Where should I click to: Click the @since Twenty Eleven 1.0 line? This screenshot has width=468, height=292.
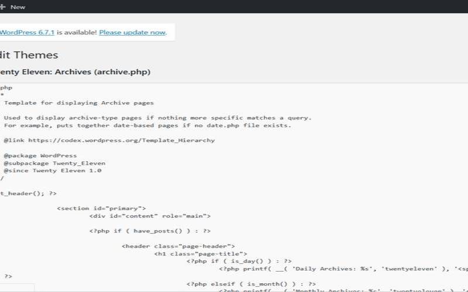(53, 171)
